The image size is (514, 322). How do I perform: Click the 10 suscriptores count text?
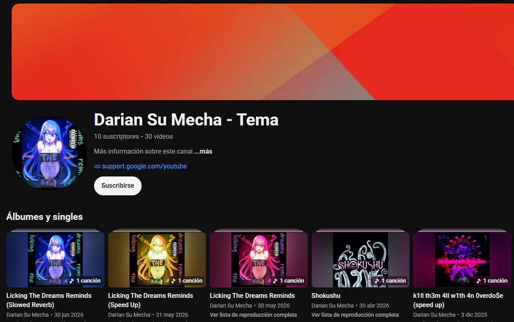(x=116, y=136)
